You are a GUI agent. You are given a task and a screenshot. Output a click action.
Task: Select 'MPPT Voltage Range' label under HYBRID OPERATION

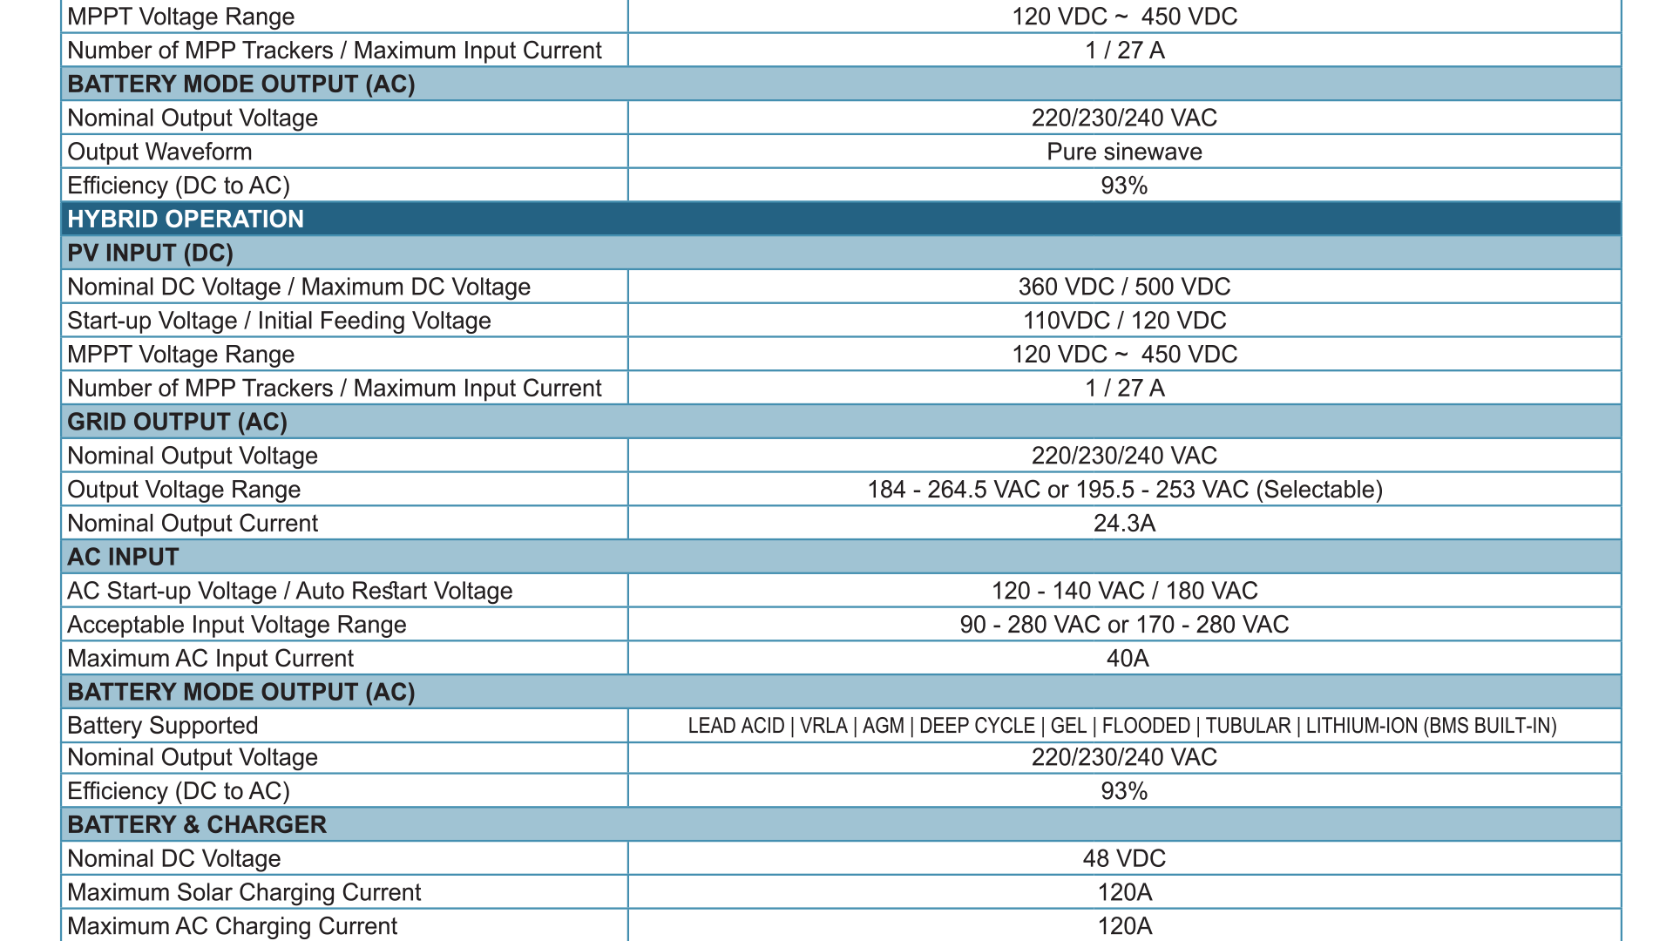tap(181, 355)
